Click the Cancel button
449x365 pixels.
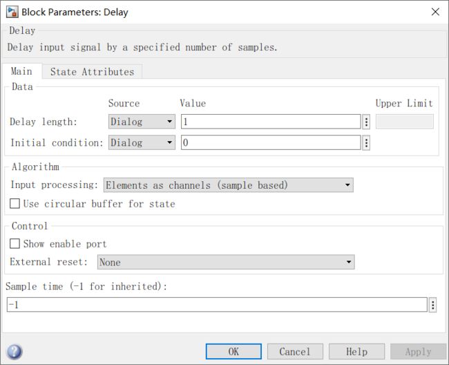point(295,351)
